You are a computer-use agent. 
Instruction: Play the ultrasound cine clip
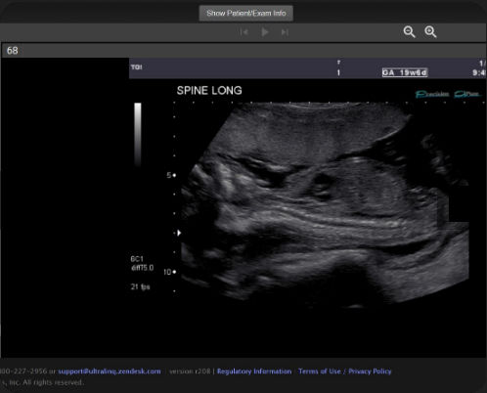click(265, 32)
